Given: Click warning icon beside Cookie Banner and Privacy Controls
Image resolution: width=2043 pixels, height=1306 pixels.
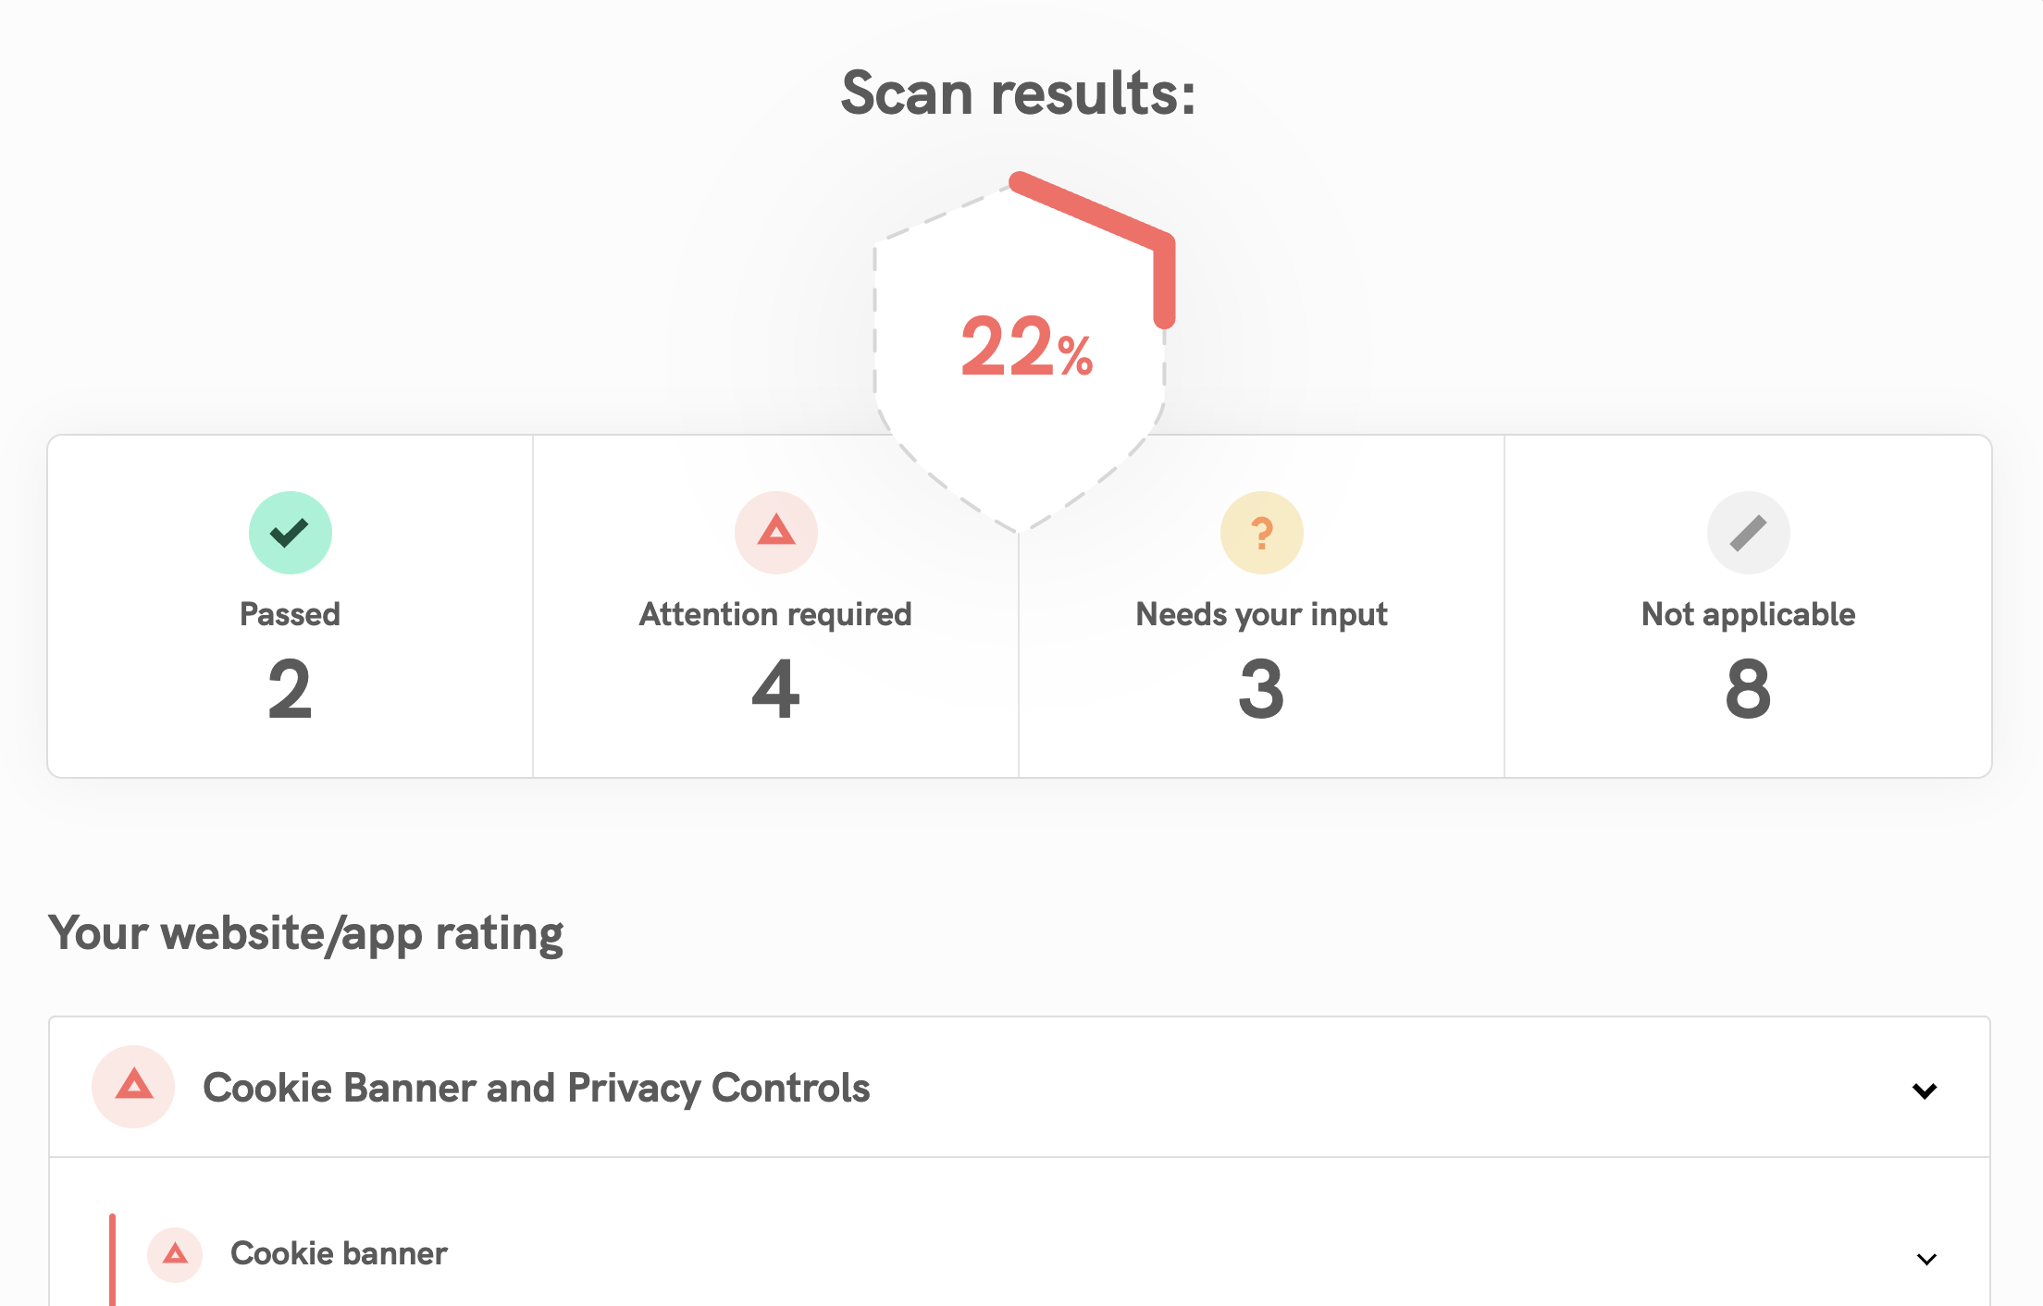Looking at the screenshot, I should coord(133,1086).
